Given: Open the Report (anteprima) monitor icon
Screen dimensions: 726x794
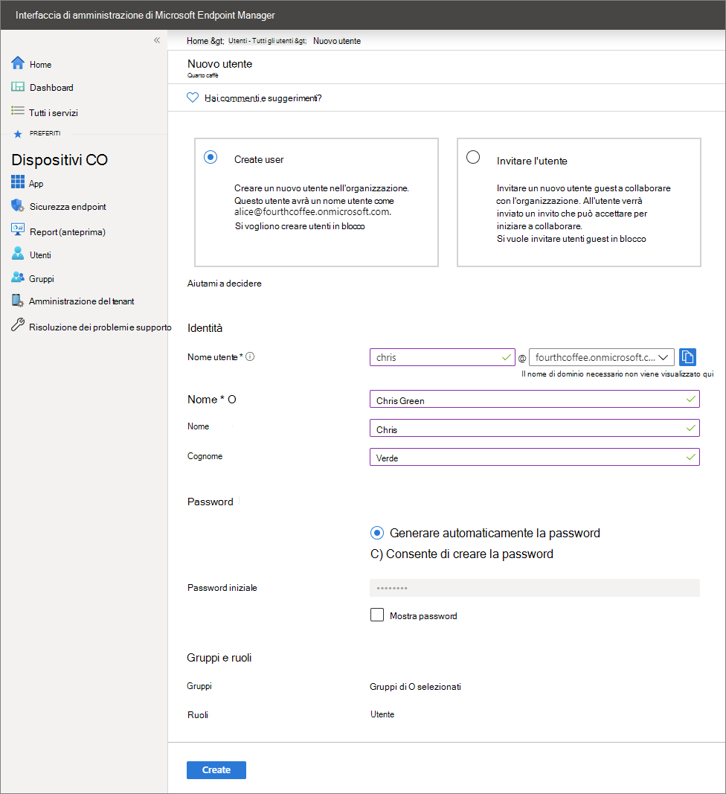Looking at the screenshot, I should (18, 229).
